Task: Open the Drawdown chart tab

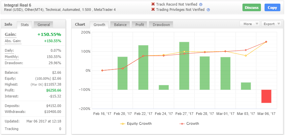Action: (x=161, y=25)
